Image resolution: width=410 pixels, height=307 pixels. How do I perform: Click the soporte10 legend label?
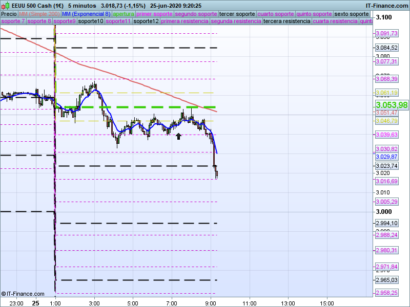(x=91, y=21)
